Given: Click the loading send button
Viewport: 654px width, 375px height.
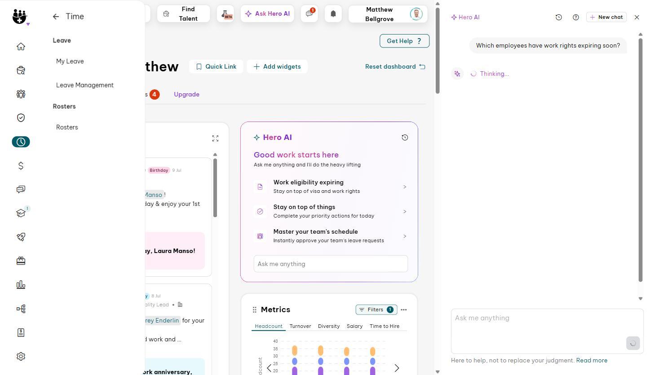Looking at the screenshot, I should pos(633,343).
